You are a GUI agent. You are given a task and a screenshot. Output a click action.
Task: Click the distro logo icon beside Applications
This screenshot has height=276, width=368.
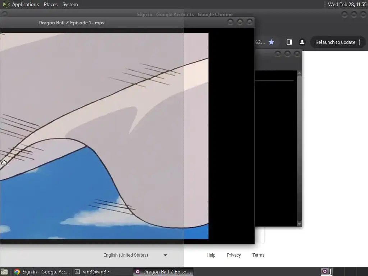tap(6, 4)
